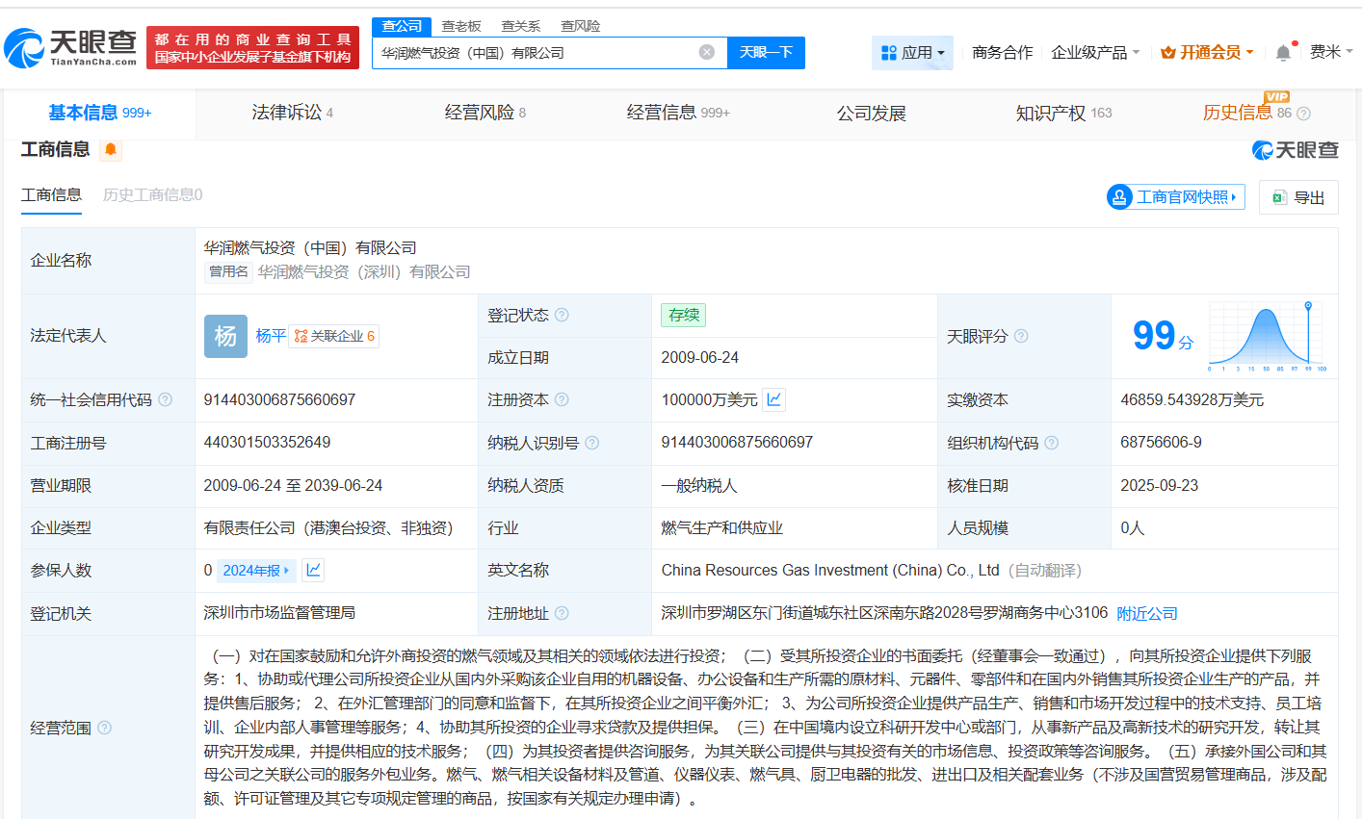The height and width of the screenshot is (819, 1362).
Task: Open the registered capital trend chart icon
Action: [773, 399]
